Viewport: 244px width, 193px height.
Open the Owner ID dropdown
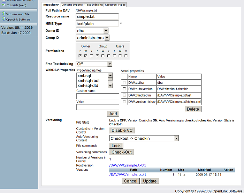[x=92, y=31]
